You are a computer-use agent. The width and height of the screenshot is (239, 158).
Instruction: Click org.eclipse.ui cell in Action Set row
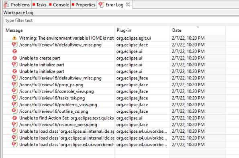pyautogui.click(x=129, y=118)
